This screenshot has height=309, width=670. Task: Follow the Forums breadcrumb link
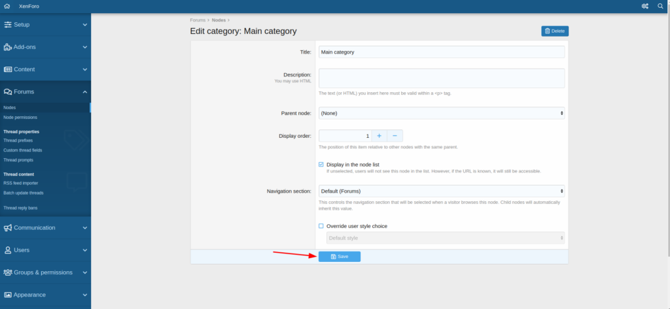[198, 20]
